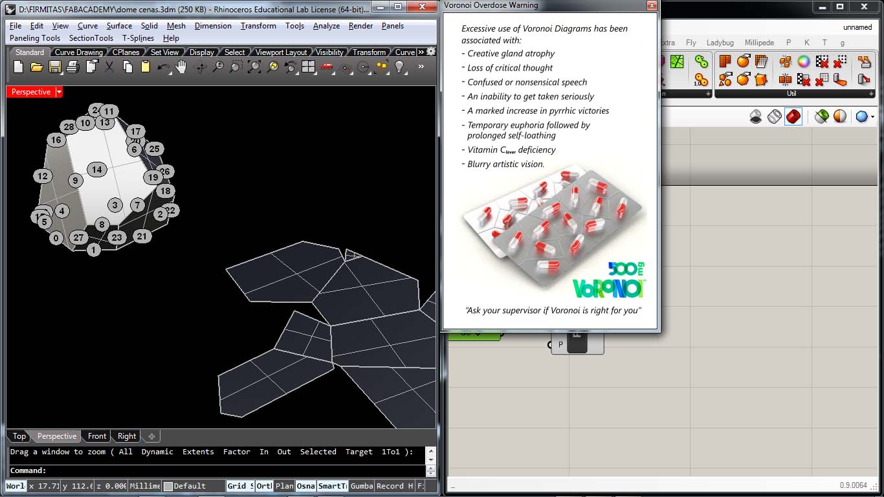Select the wireframe preview icon in Grasshopper
This screenshot has height=497, width=884.
click(775, 116)
